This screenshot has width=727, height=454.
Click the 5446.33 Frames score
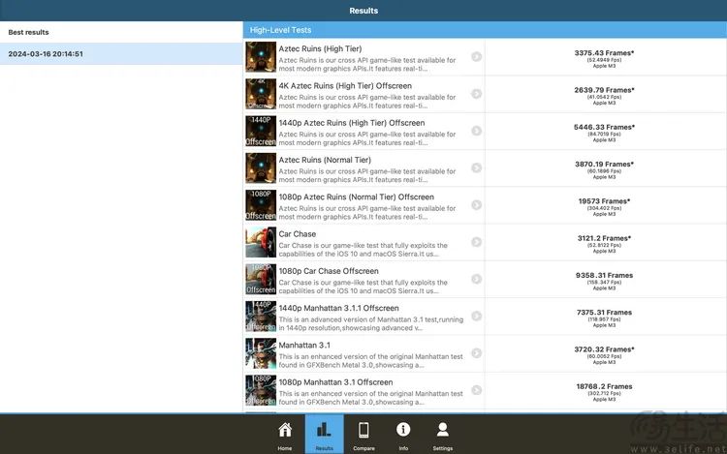[604, 127]
